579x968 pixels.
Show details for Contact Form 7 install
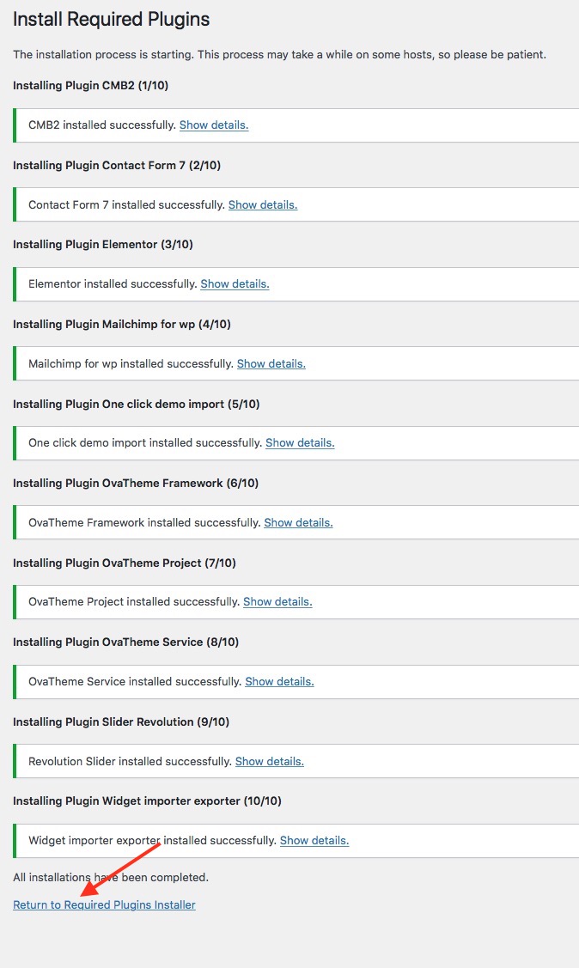(x=262, y=205)
